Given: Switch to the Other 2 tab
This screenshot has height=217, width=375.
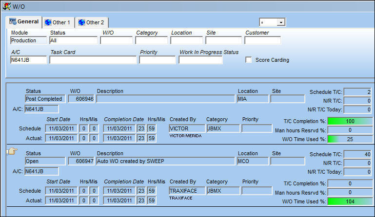Looking at the screenshot, I should (x=92, y=22).
